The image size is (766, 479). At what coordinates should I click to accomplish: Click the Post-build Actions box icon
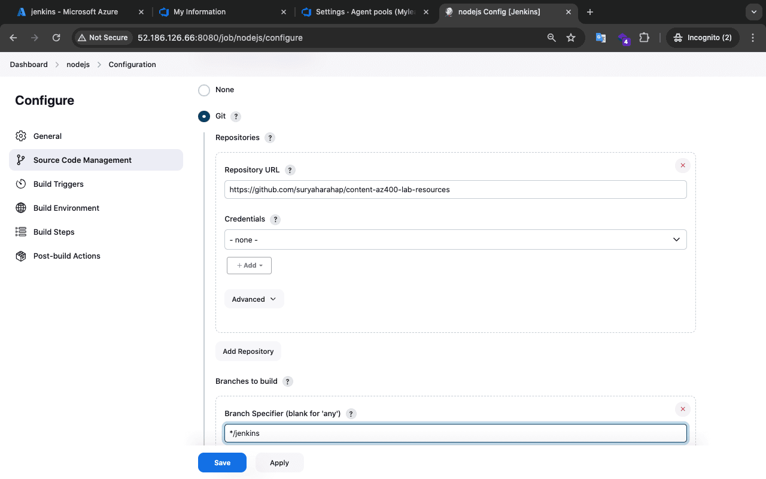click(x=21, y=256)
